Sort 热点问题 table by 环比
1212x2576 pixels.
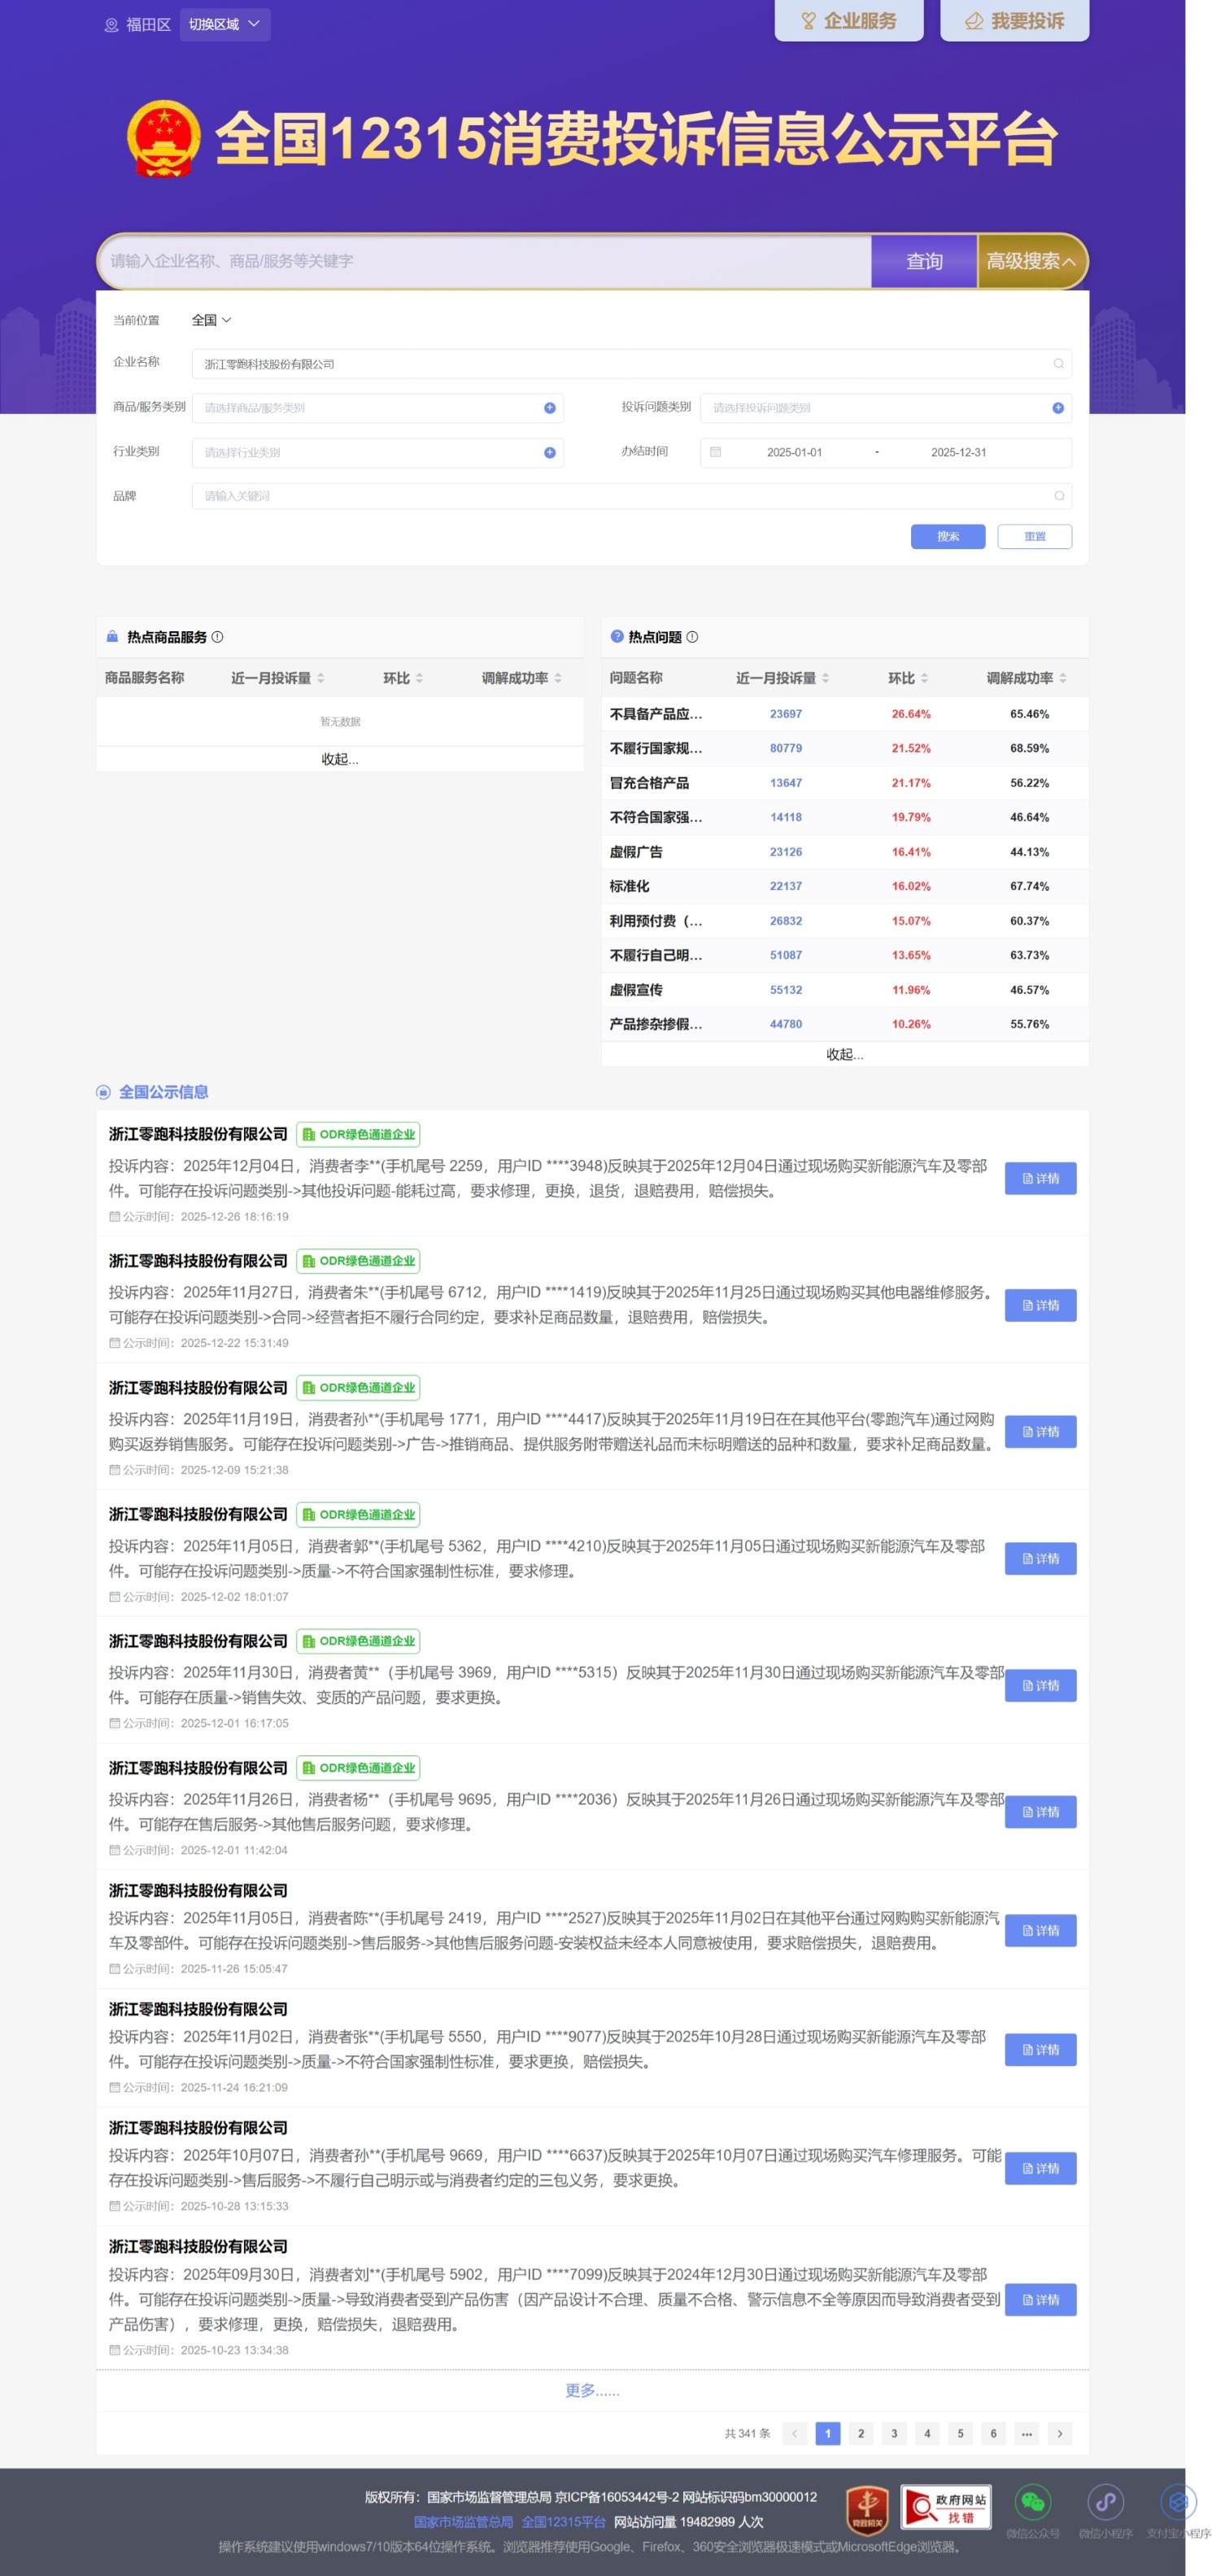[924, 678]
